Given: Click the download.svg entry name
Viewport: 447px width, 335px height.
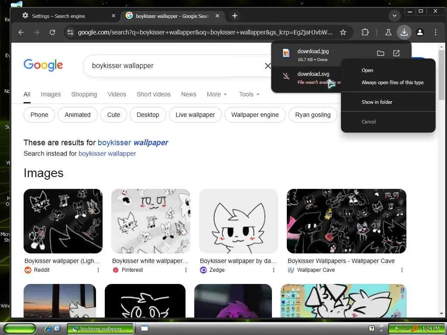Looking at the screenshot, I should pos(313,74).
